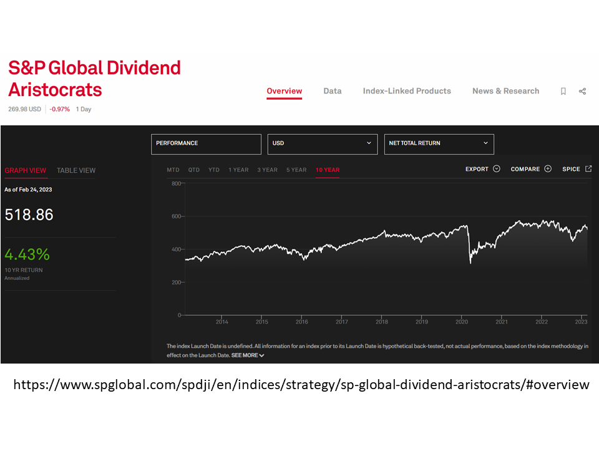This screenshot has height=449, width=599.
Task: Click the share icon
Action: (582, 91)
